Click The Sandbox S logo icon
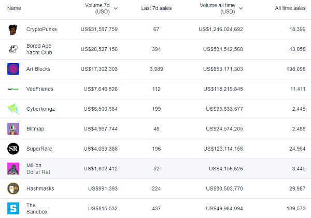 pos(13,208)
